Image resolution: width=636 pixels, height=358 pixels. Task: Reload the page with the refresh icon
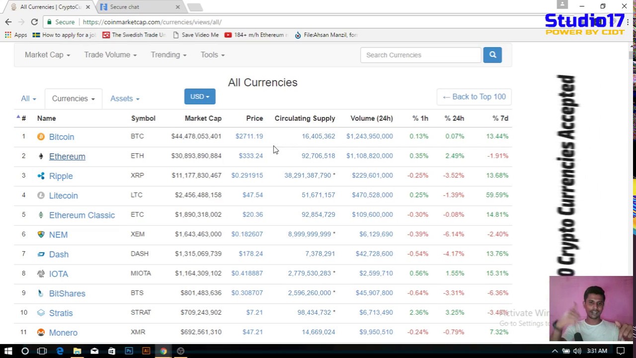click(x=34, y=22)
